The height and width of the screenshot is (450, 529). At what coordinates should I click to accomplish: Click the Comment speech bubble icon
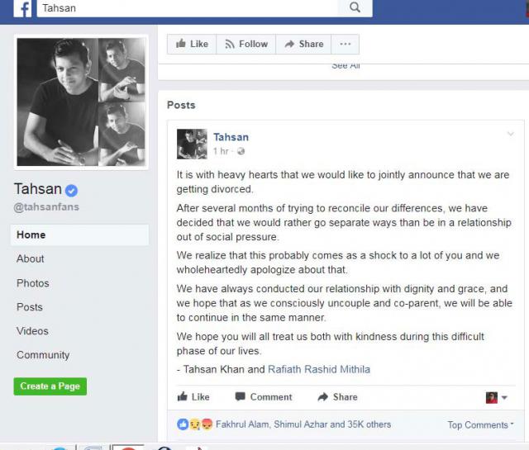pos(240,396)
